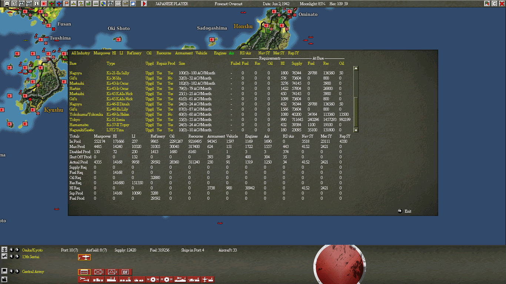506x284 pixels.
Task: Click the red crossed-box infantry unit button
Action: click(98, 272)
